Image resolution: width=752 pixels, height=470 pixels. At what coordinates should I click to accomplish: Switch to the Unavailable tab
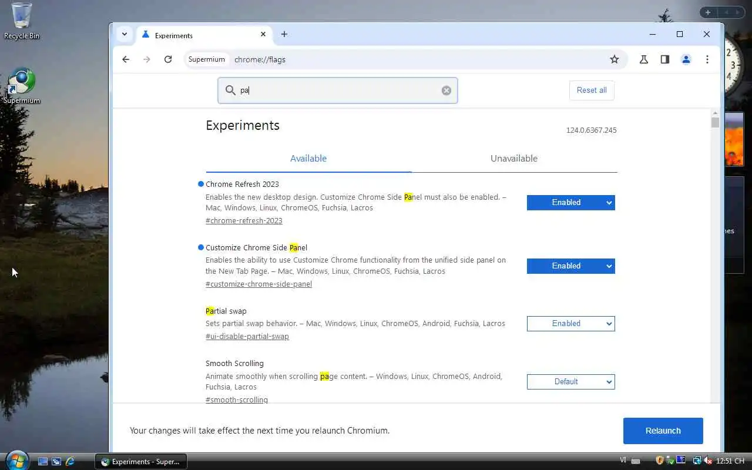coord(514,159)
